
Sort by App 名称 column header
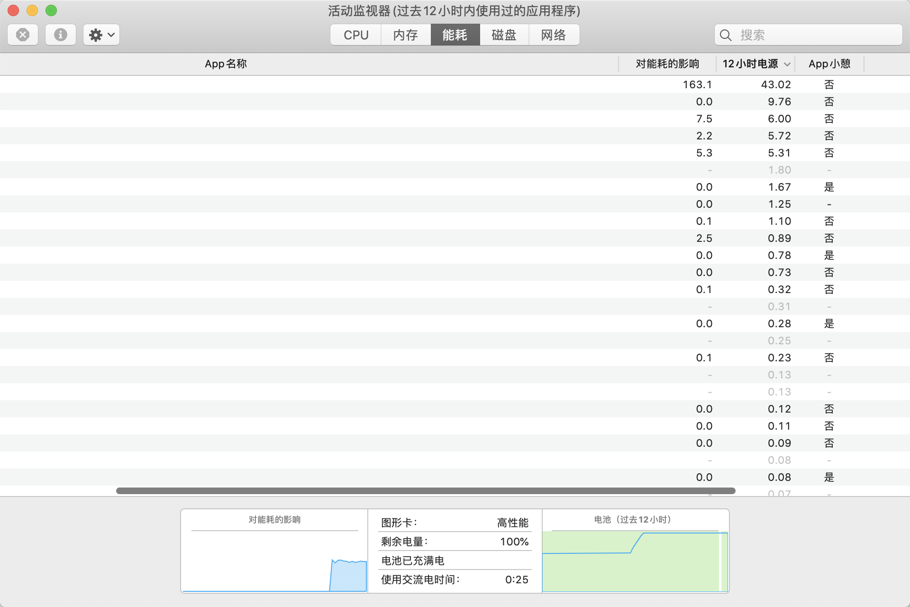[226, 64]
